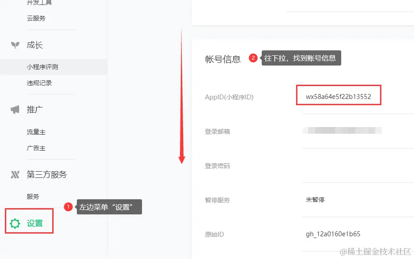Click the 暂停服务 label
The image size is (414, 259).
pos(217,200)
